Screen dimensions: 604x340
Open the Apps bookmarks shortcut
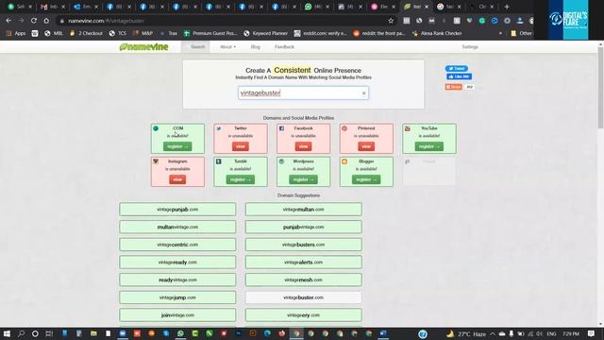point(16,34)
